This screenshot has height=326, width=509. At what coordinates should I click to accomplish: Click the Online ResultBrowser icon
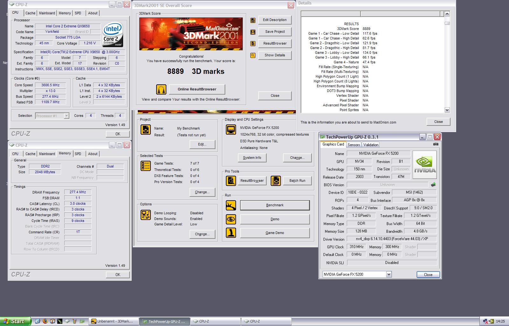click(161, 89)
